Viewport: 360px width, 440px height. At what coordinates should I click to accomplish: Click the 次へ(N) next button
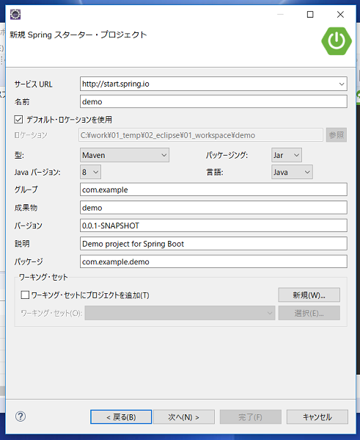coord(184,417)
